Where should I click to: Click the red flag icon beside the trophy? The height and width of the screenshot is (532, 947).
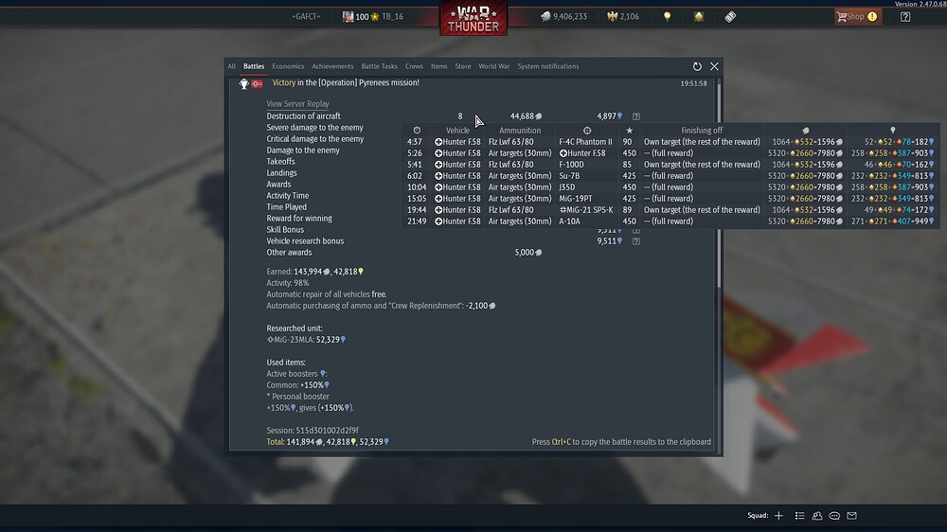click(258, 84)
